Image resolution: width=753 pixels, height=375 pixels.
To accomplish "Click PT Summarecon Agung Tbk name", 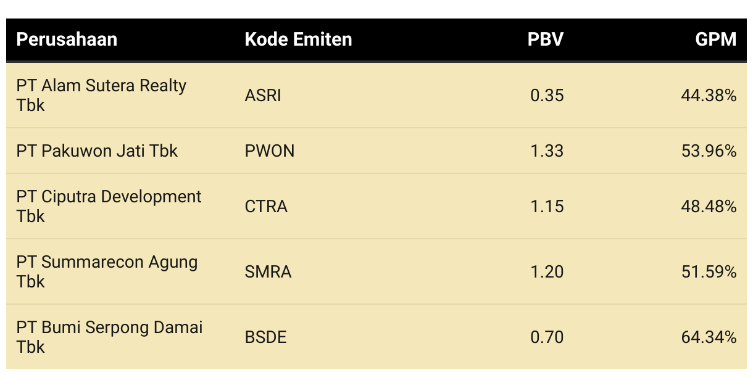I will [x=107, y=271].
